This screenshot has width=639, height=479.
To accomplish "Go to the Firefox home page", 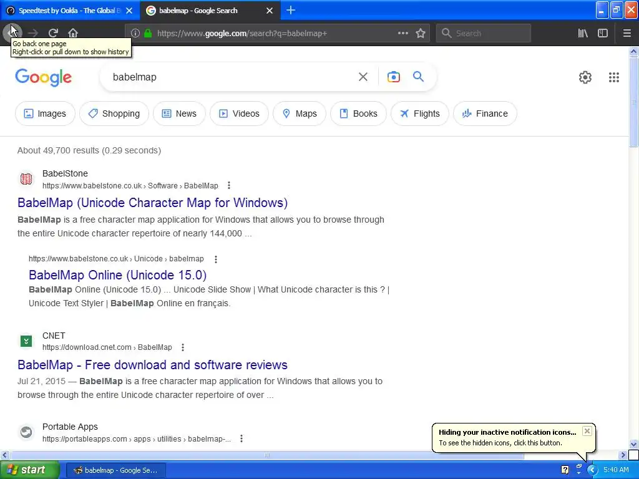I will [x=73, y=33].
